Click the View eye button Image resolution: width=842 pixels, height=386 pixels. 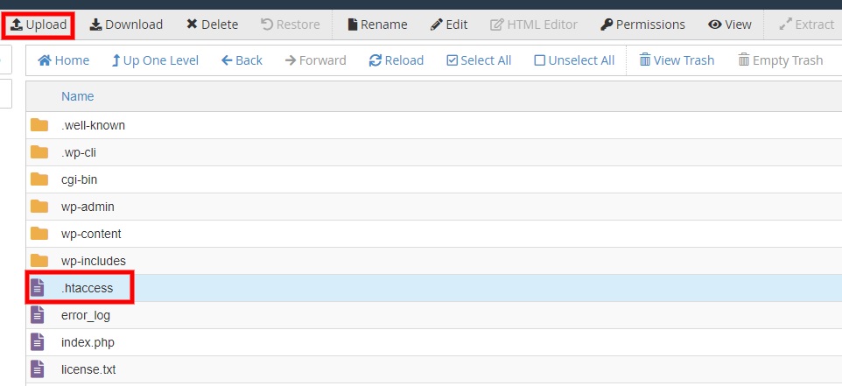pos(730,25)
